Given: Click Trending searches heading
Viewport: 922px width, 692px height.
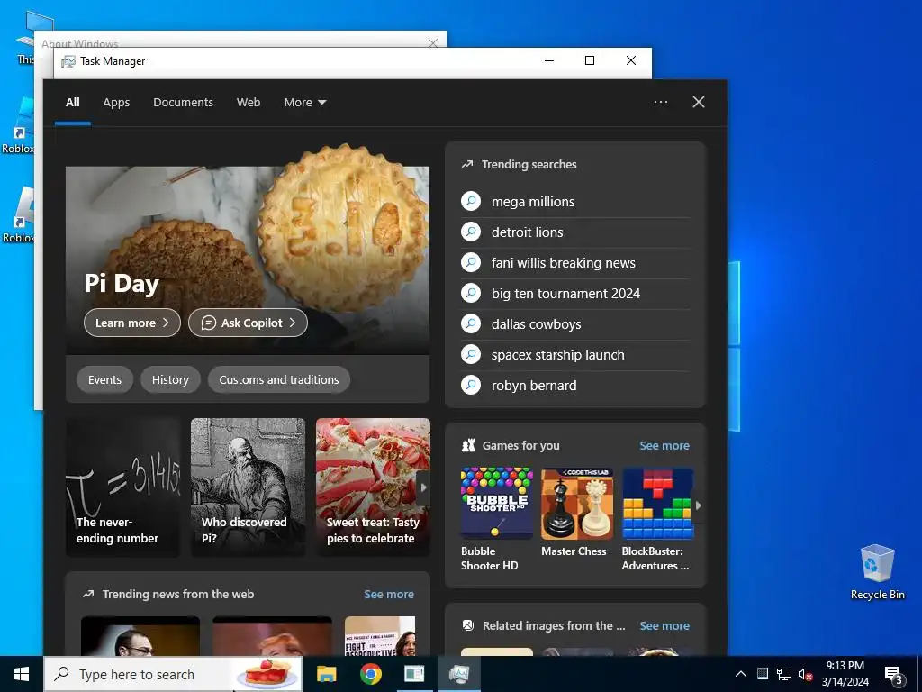Looking at the screenshot, I should pyautogui.click(x=529, y=164).
